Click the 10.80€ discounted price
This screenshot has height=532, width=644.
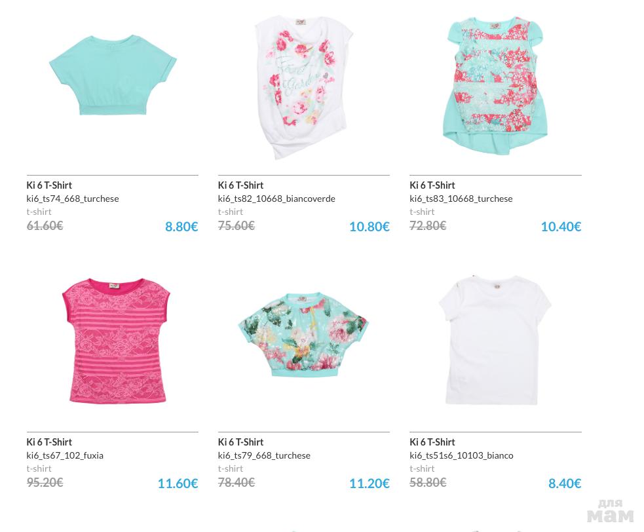tap(369, 227)
